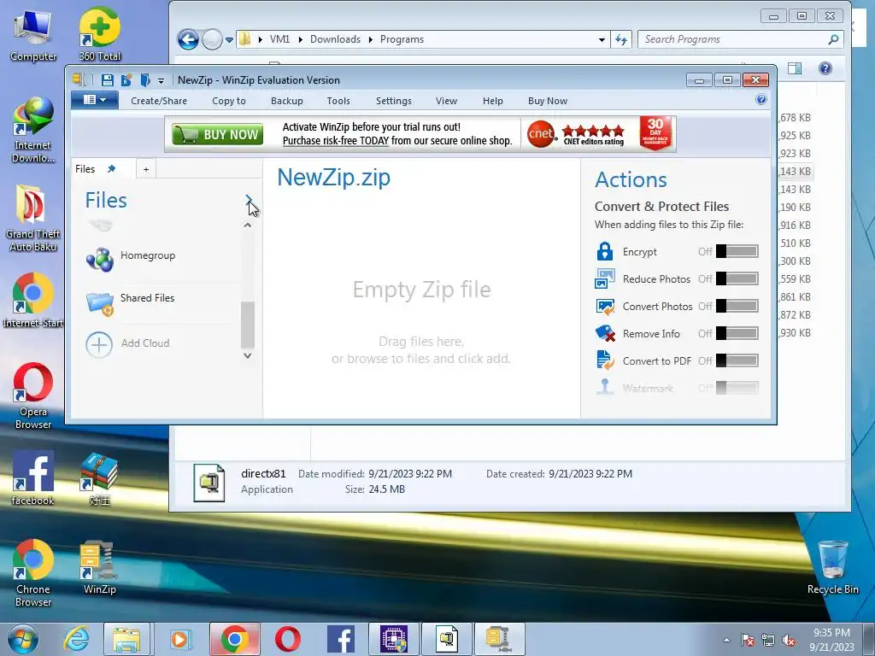This screenshot has width=875, height=656.
Task: Click Explorer help icon
Action: tap(825, 68)
